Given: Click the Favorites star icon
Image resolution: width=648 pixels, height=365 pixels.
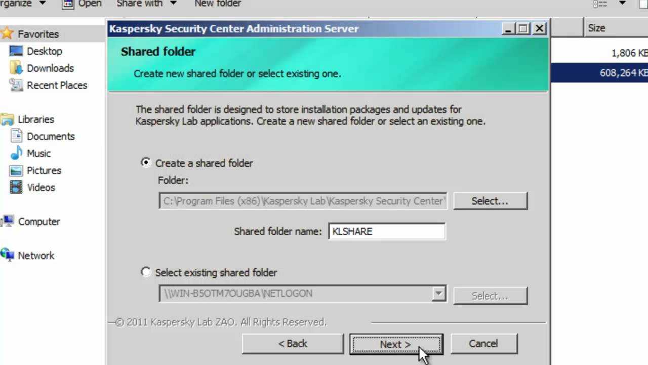Looking at the screenshot, I should [7, 34].
